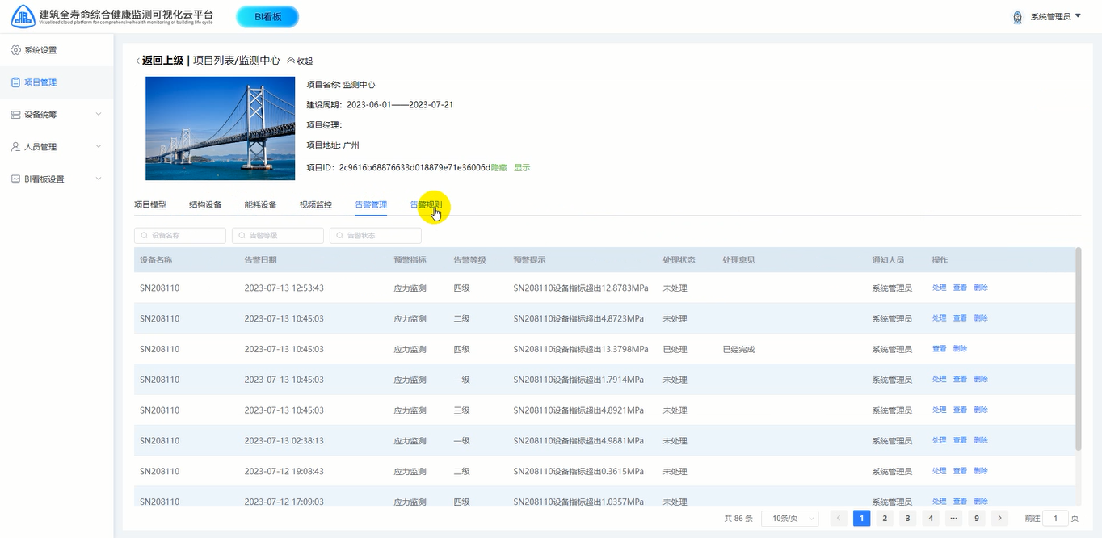Click the 人员管理 person icon
This screenshot has height=538, width=1102.
(x=15, y=147)
